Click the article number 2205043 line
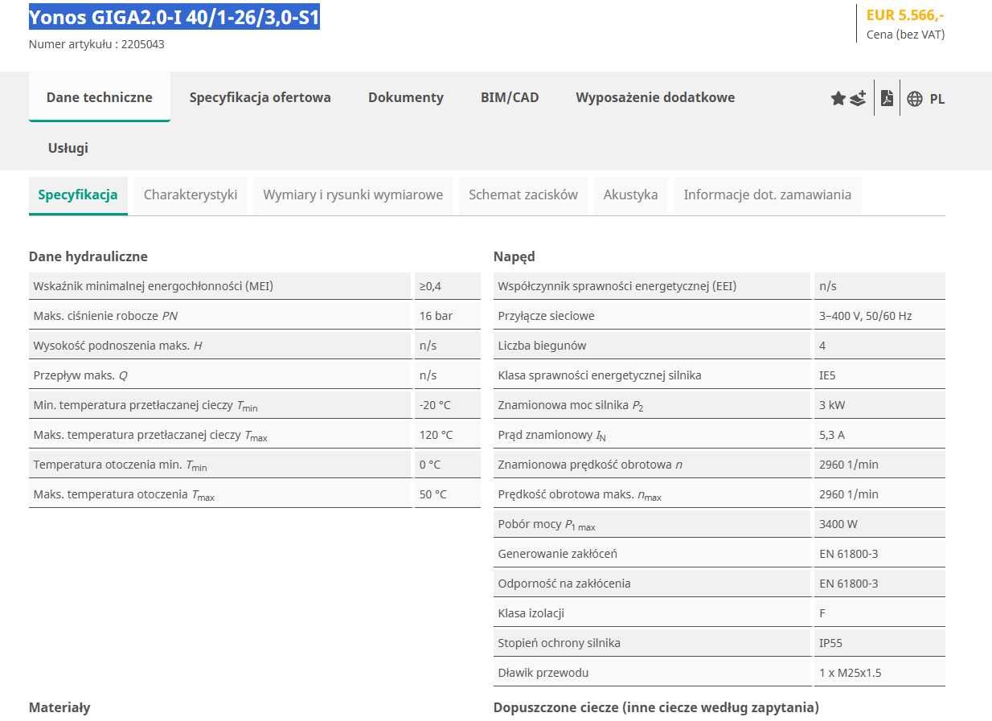This screenshot has height=721, width=992. click(x=96, y=44)
